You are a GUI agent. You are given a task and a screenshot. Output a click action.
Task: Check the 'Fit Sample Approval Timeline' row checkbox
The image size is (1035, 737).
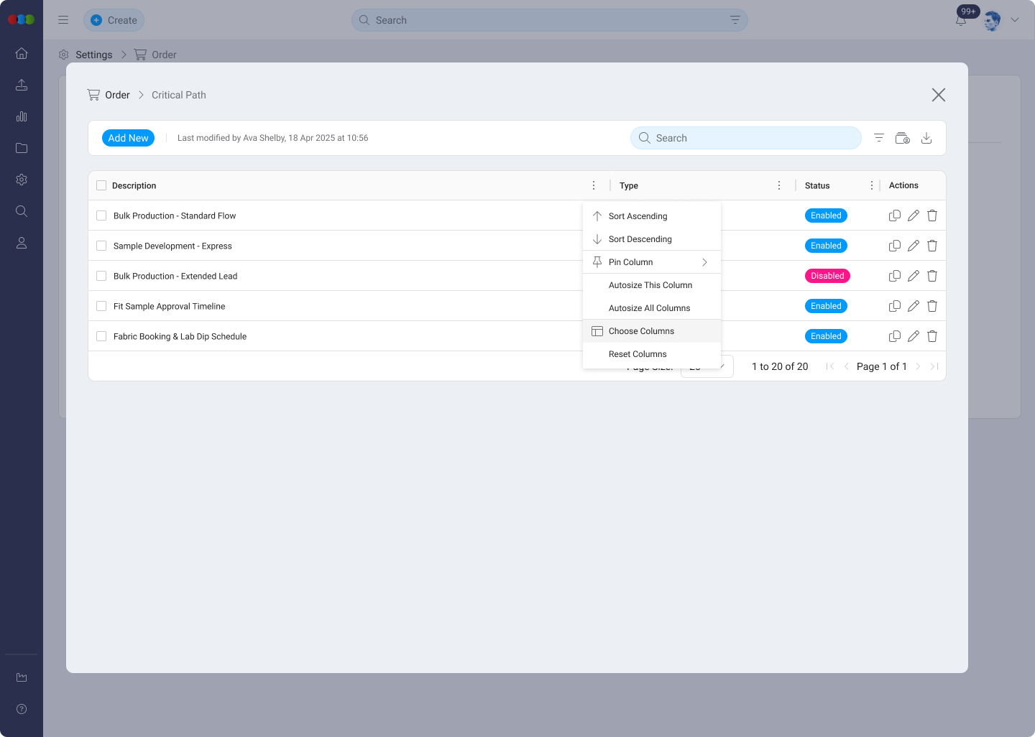101,305
